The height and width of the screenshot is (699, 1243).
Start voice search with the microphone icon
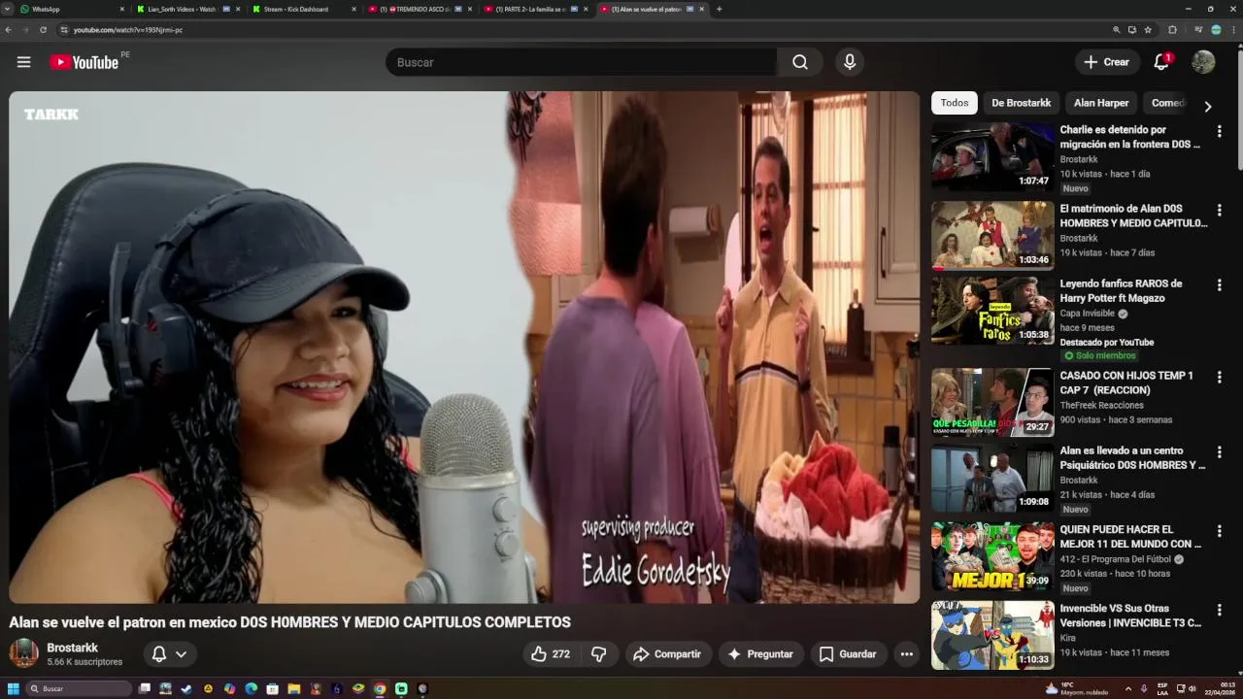(x=850, y=62)
